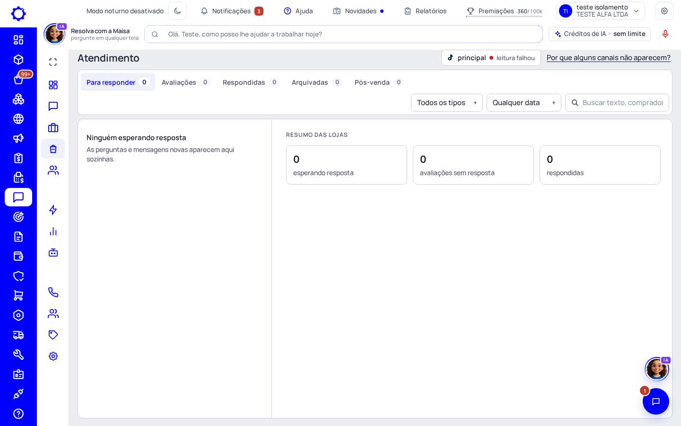Open the bar chart icon in the submenu

pyautogui.click(x=53, y=231)
